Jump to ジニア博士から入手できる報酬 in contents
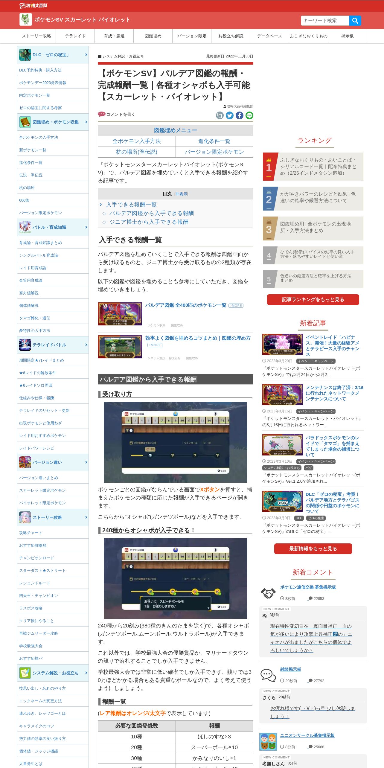 149,222
